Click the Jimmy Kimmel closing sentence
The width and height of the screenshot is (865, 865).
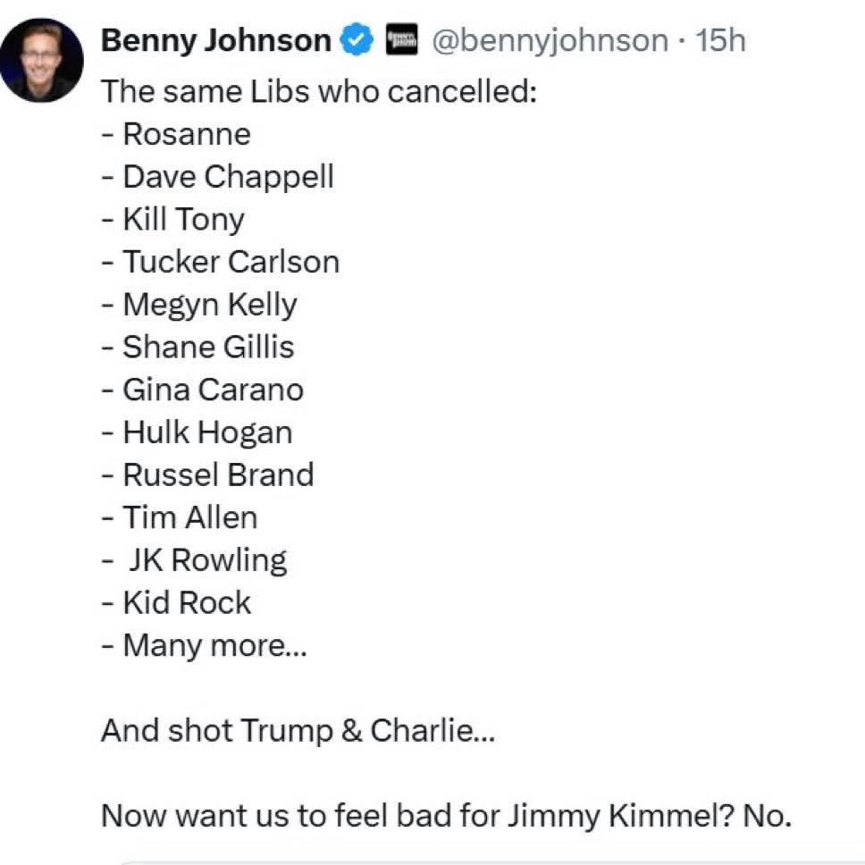[x=446, y=816]
